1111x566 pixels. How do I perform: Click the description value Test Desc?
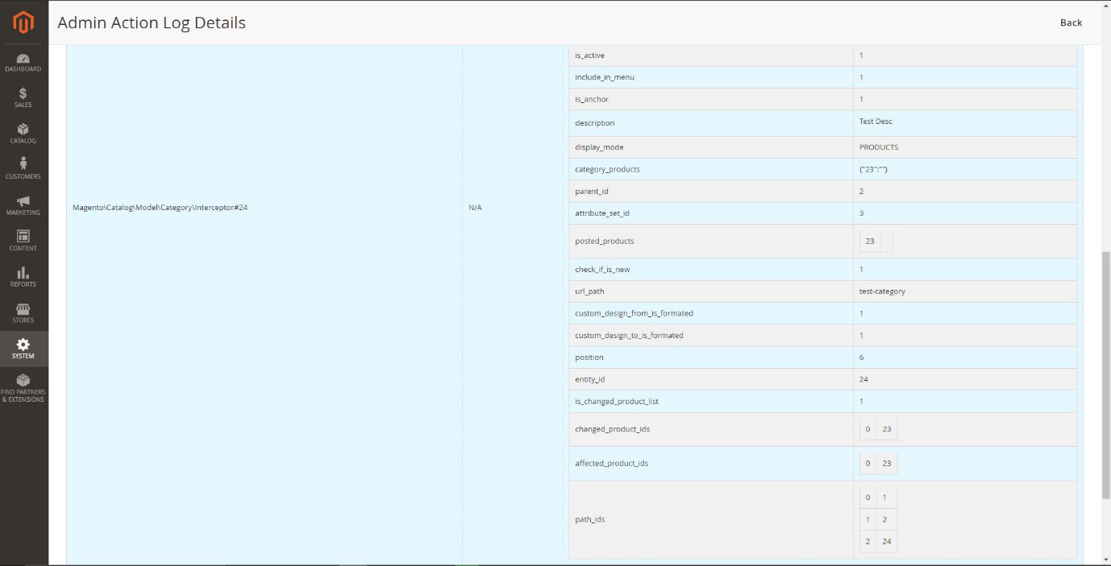coord(876,122)
